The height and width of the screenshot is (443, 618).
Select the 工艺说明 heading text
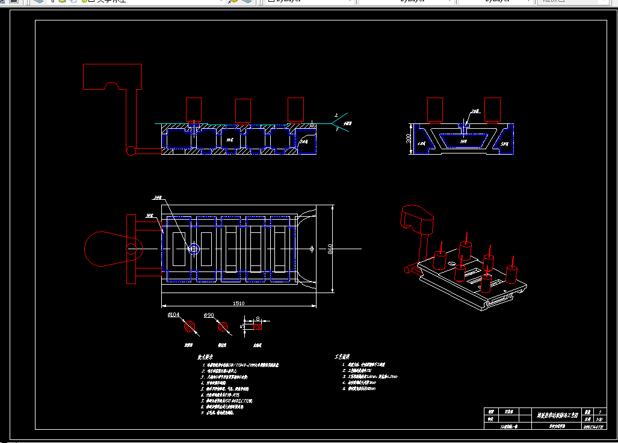(342, 356)
